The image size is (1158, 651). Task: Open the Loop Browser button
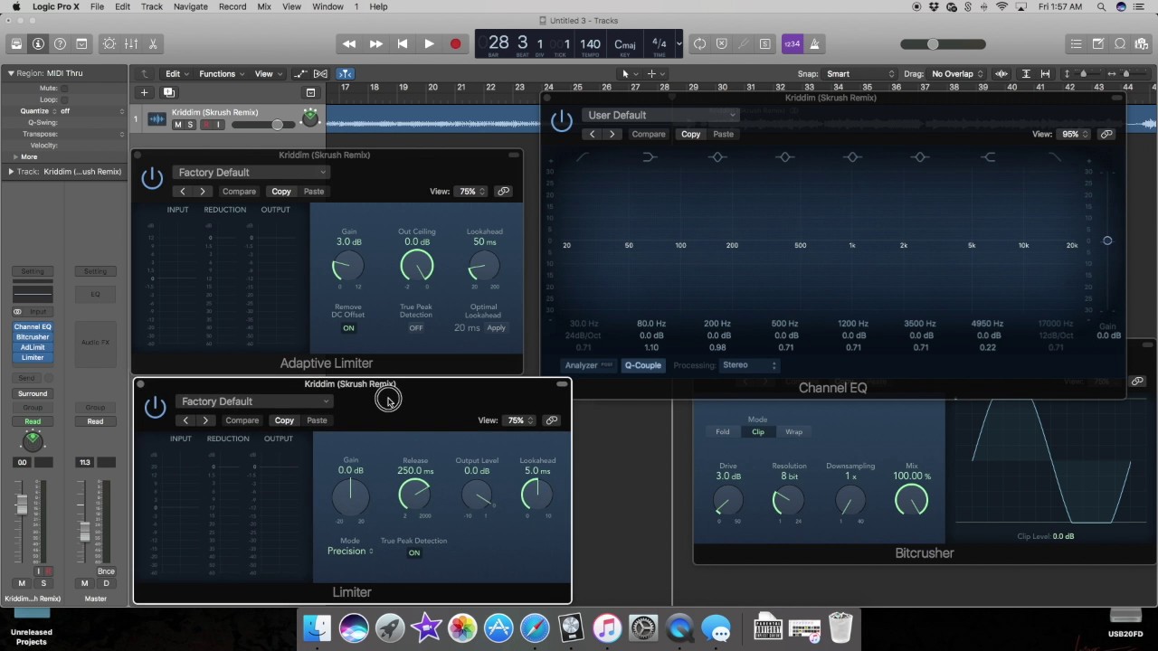click(x=1119, y=43)
